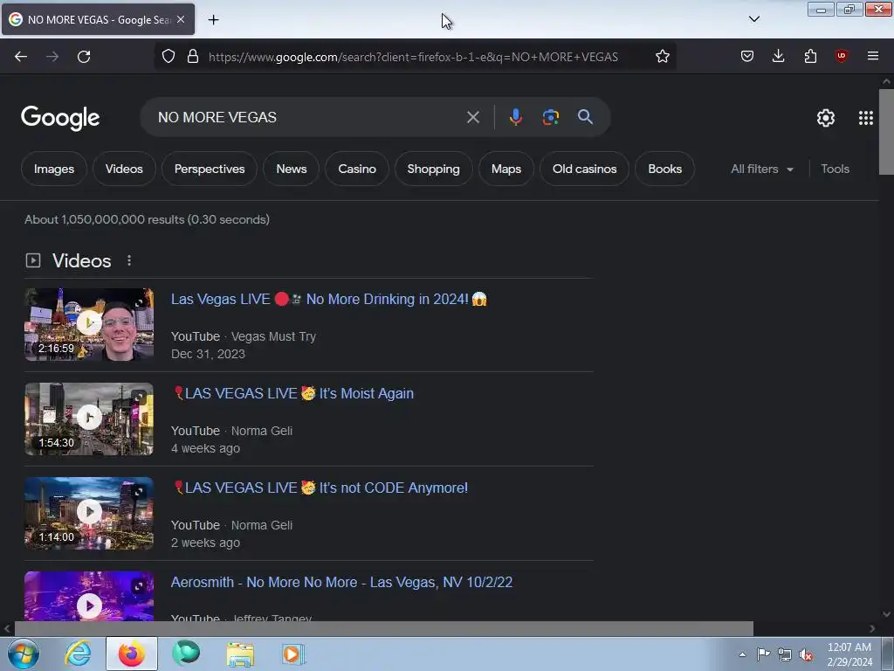This screenshot has height=671, width=894.
Task: Switch to News results
Action: coord(292,169)
